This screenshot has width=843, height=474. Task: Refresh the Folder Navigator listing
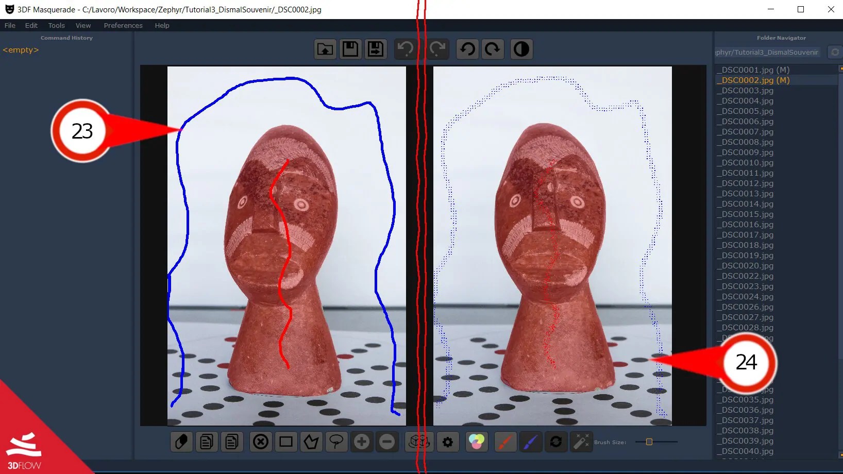pyautogui.click(x=835, y=52)
